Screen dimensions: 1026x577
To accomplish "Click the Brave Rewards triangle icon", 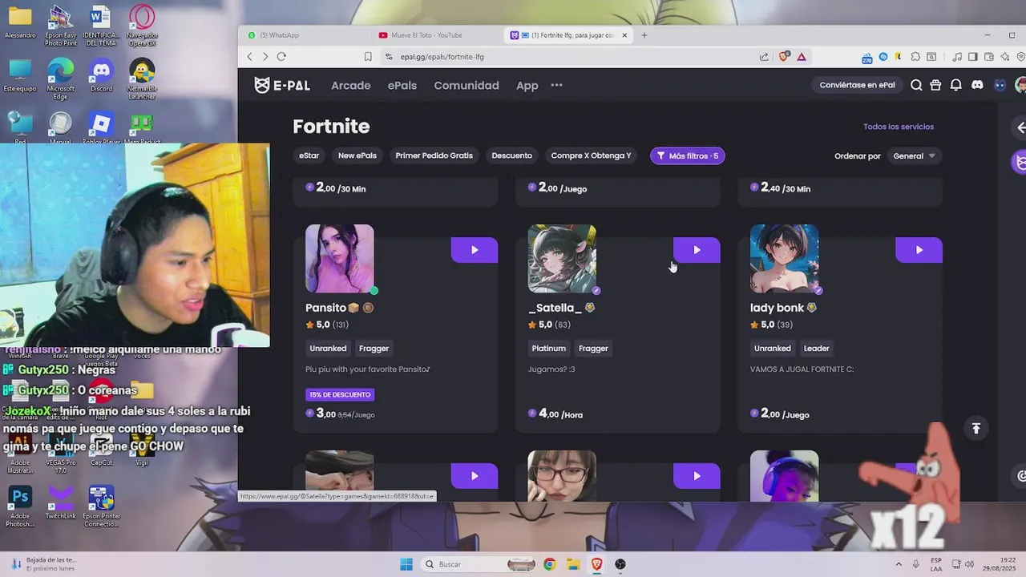I will click(x=801, y=56).
